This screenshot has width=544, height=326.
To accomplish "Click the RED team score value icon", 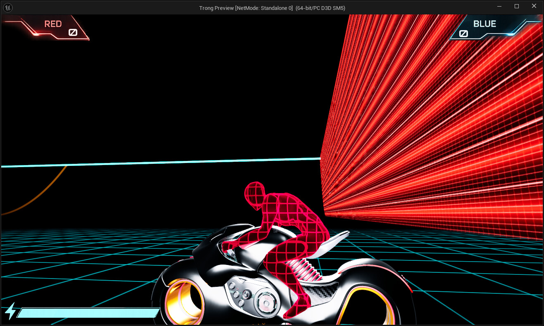I will pyautogui.click(x=73, y=32).
